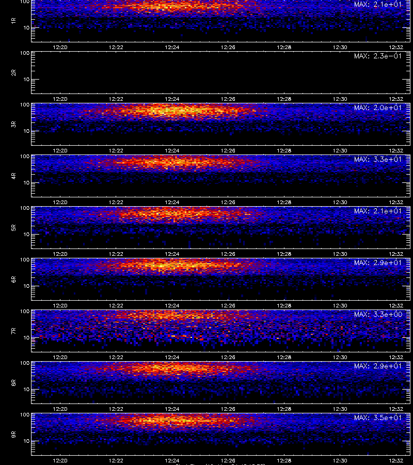This screenshot has height=465, width=413.
Task: Click the 8R panel axis label
Action: tap(13, 382)
